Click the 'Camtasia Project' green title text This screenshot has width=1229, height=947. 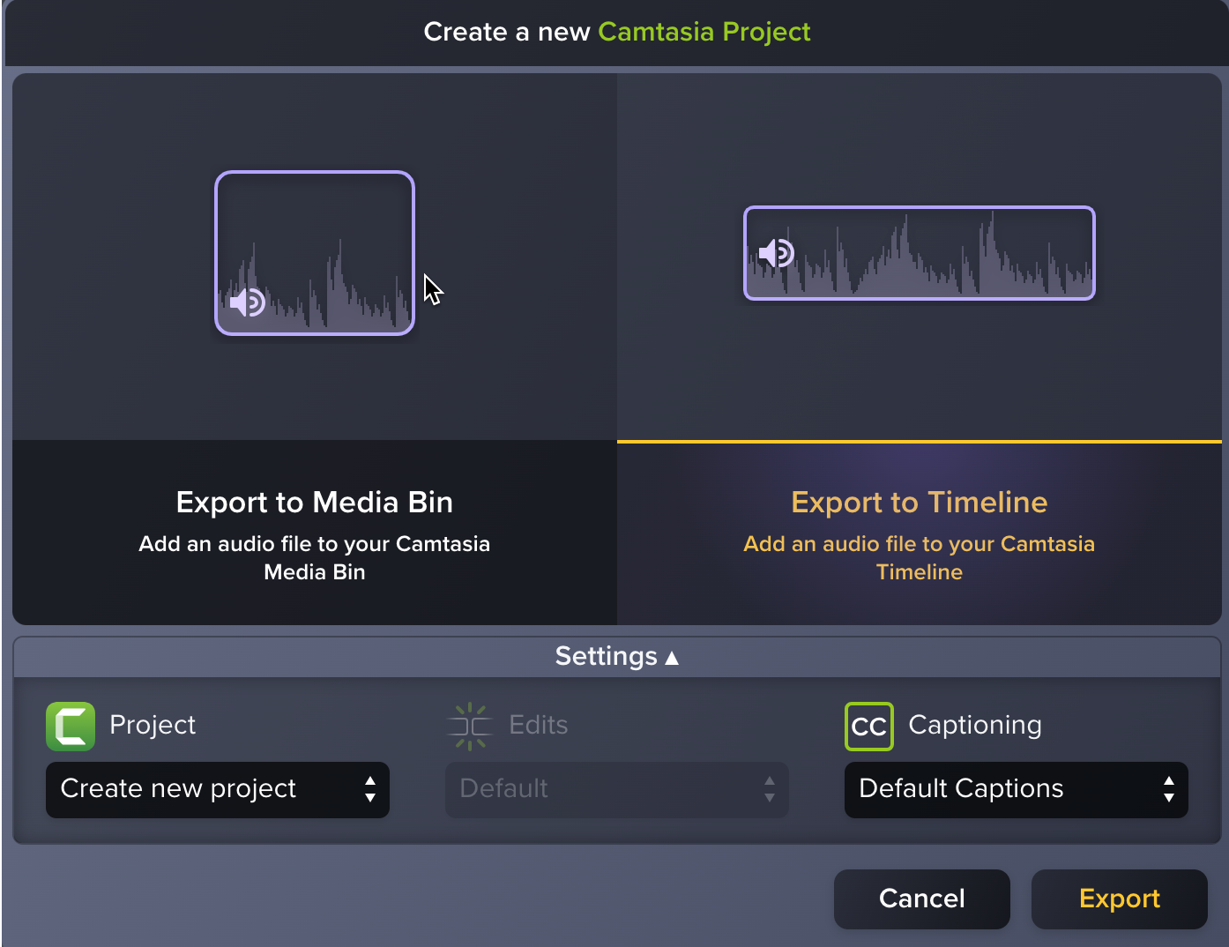[x=704, y=32]
